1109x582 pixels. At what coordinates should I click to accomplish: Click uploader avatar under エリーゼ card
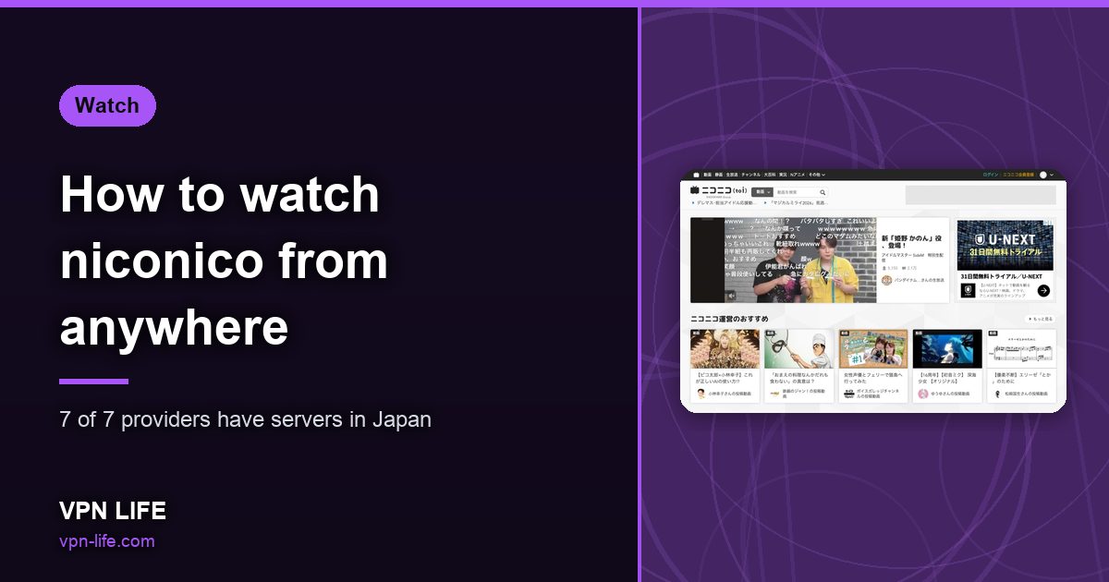997,394
